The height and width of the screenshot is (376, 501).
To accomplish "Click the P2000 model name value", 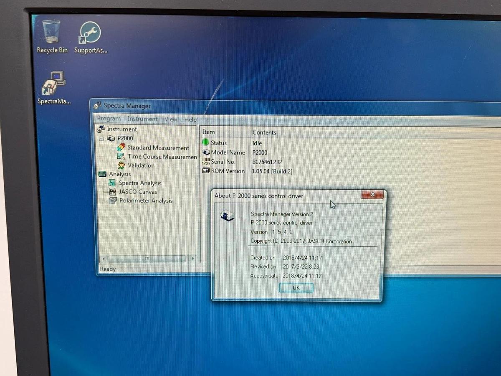I will (x=260, y=152).
